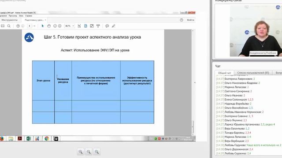Click the Войти sign-in button
Viewport: 282px width, 158px height.
pos(190,20)
